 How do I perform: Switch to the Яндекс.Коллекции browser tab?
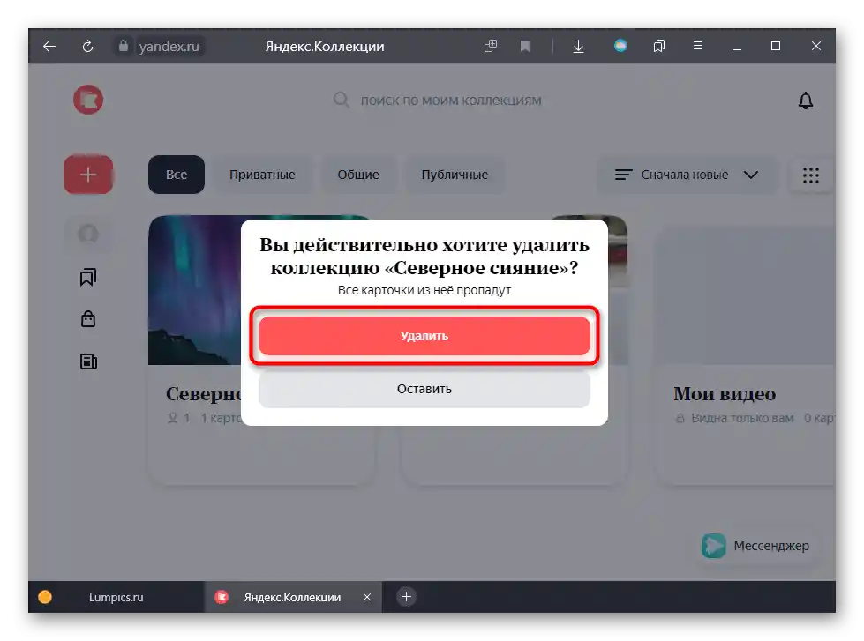[292, 597]
